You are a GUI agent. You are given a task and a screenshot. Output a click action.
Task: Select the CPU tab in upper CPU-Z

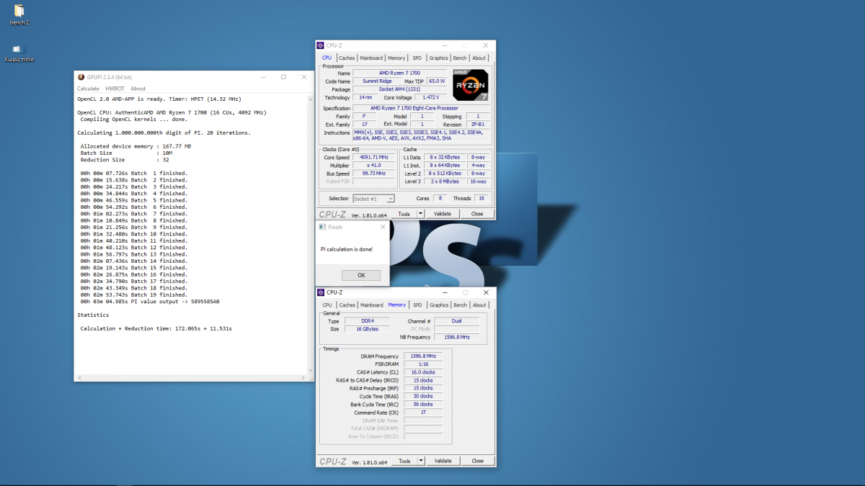(x=327, y=58)
